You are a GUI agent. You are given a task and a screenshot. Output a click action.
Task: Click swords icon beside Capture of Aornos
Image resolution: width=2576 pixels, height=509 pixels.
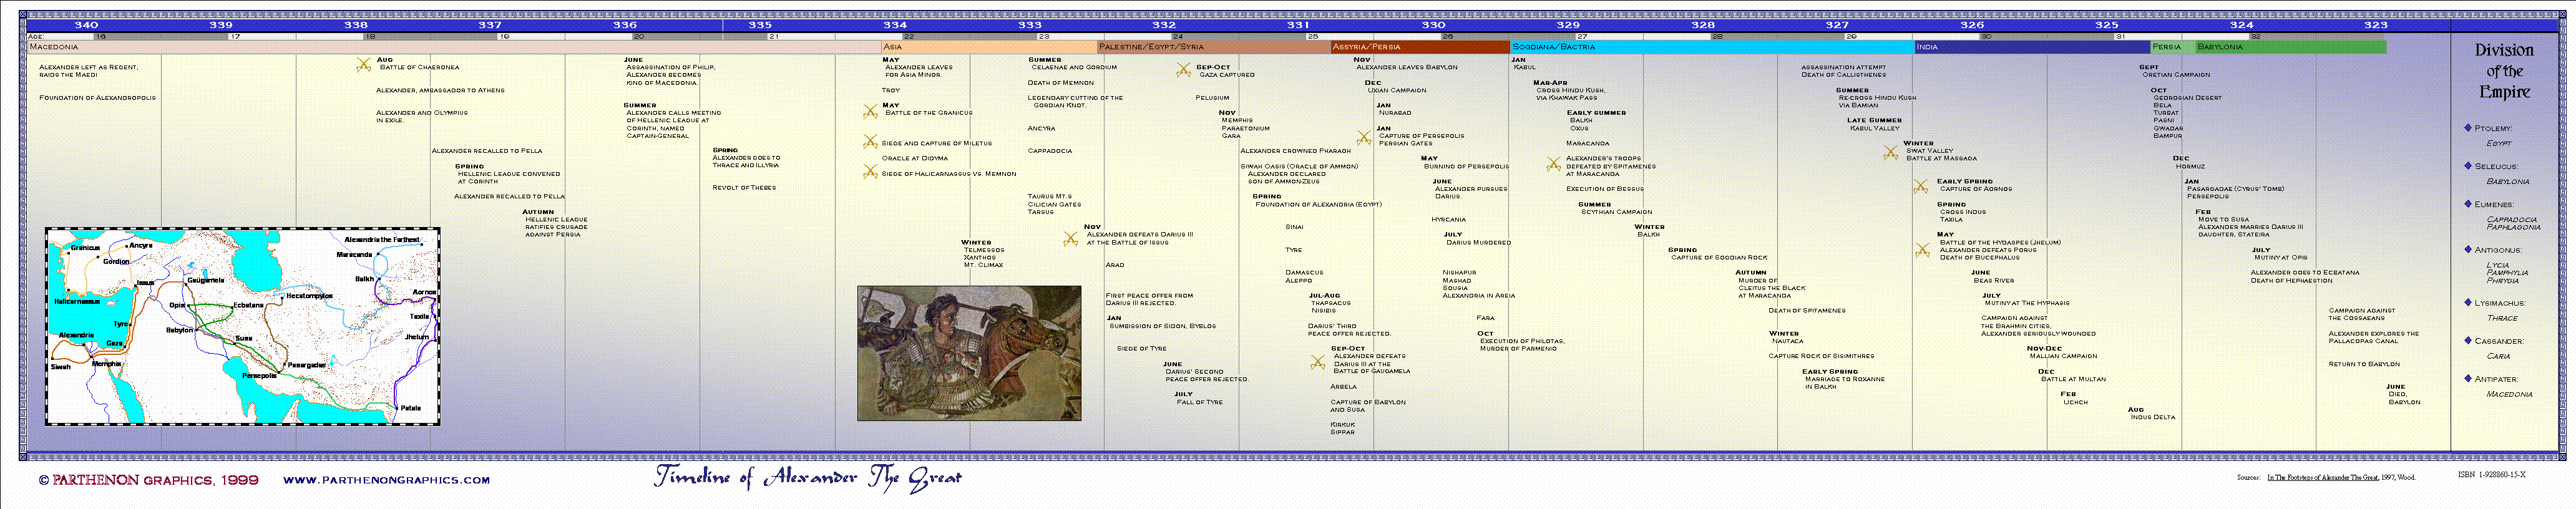coord(1920,187)
